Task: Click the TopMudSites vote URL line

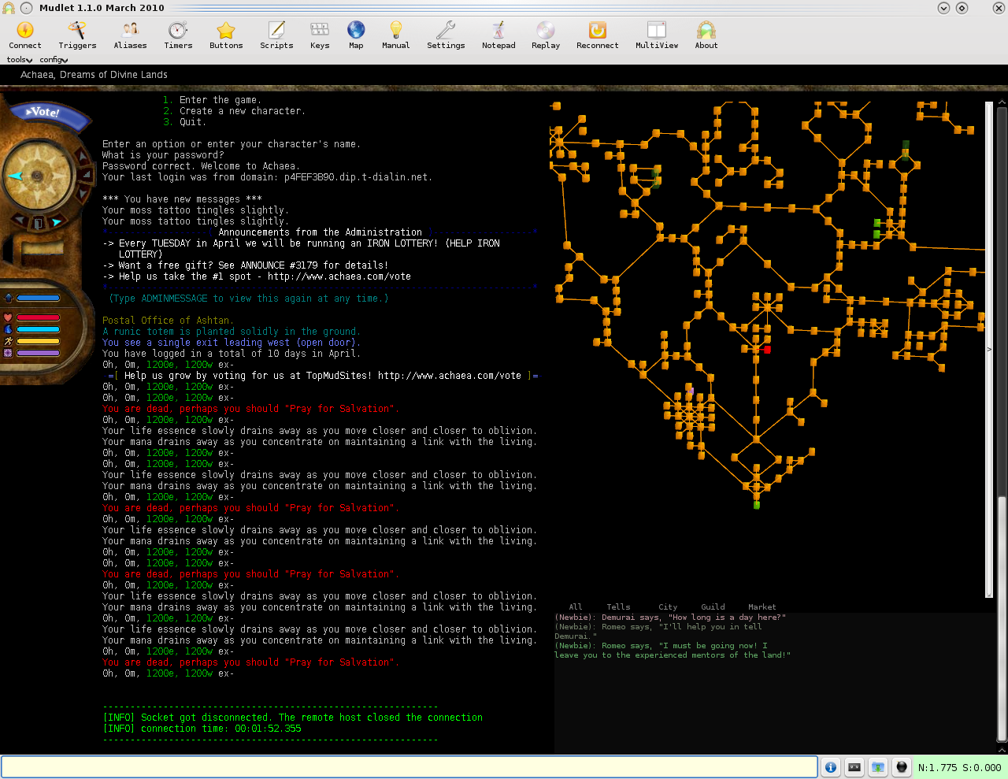Action: coord(323,376)
